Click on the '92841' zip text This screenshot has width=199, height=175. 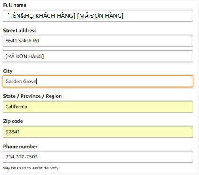[12, 132]
